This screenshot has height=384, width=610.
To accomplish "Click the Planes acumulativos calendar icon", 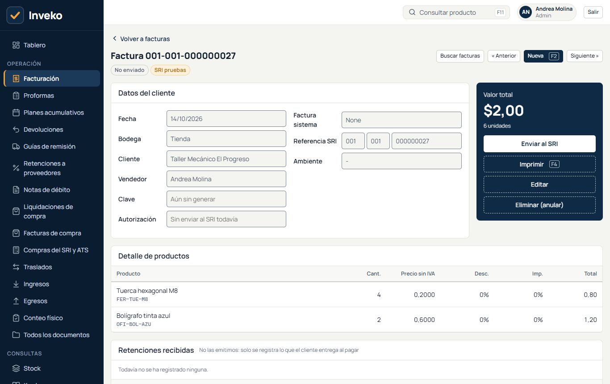I will click(16, 113).
